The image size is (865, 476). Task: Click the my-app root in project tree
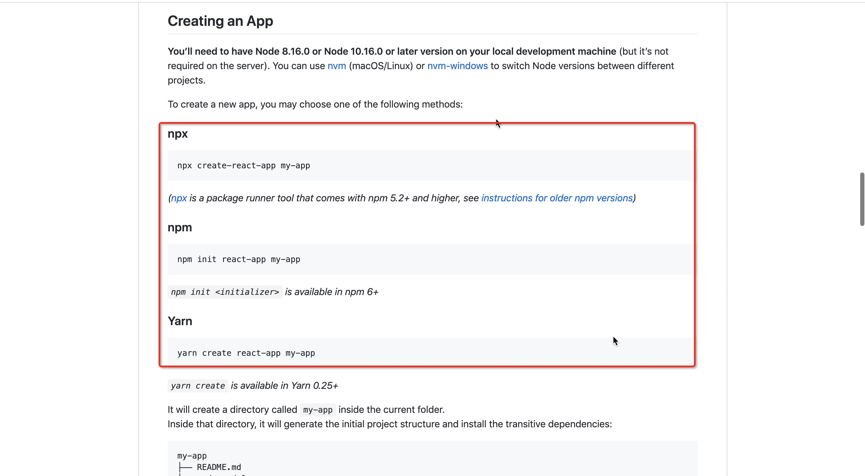(x=192, y=456)
